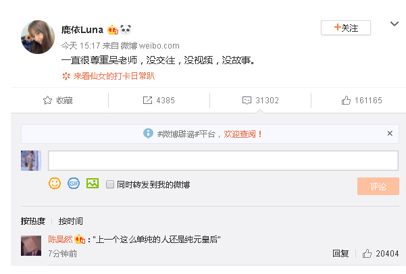
Task: Click the +关注 follow button
Action: (345, 28)
